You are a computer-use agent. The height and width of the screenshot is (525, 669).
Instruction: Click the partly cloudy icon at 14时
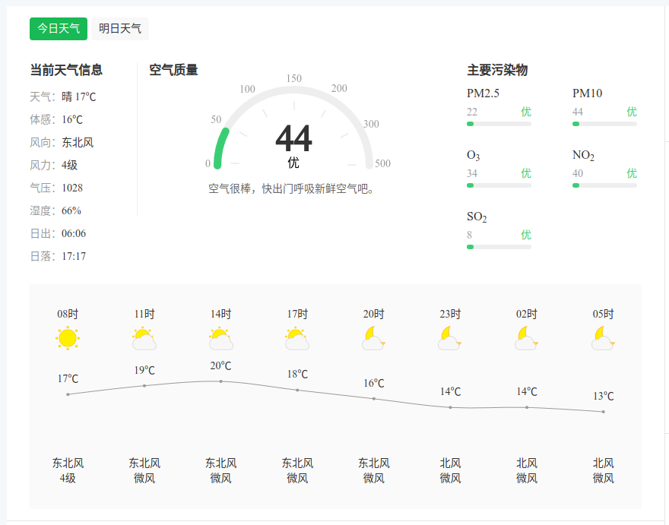[x=220, y=338]
